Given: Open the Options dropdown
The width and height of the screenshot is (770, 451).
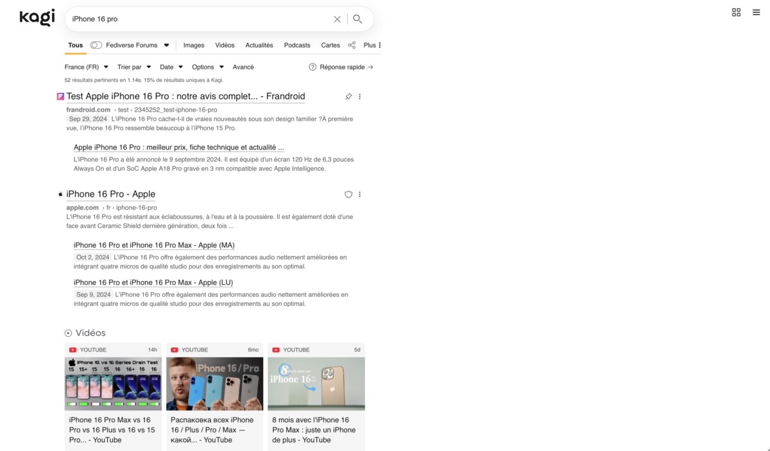Looking at the screenshot, I should point(208,67).
